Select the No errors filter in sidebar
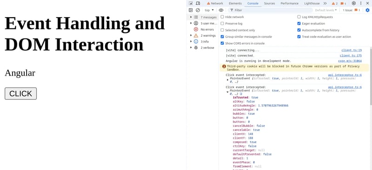The image size is (372, 170). click(204, 29)
